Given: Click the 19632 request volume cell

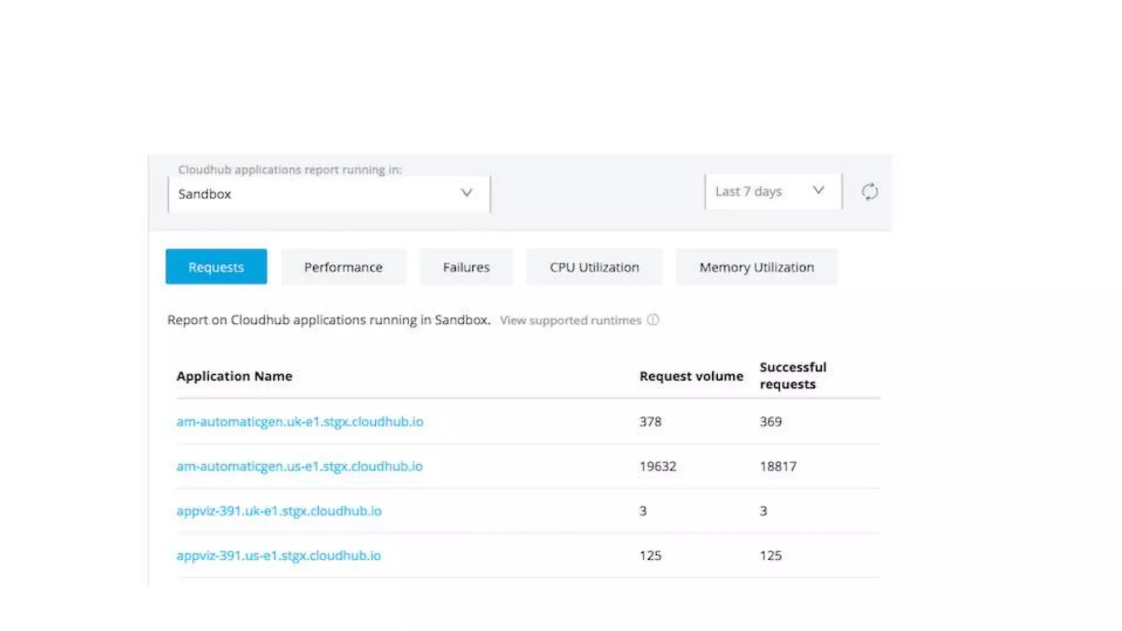Looking at the screenshot, I should [x=657, y=466].
